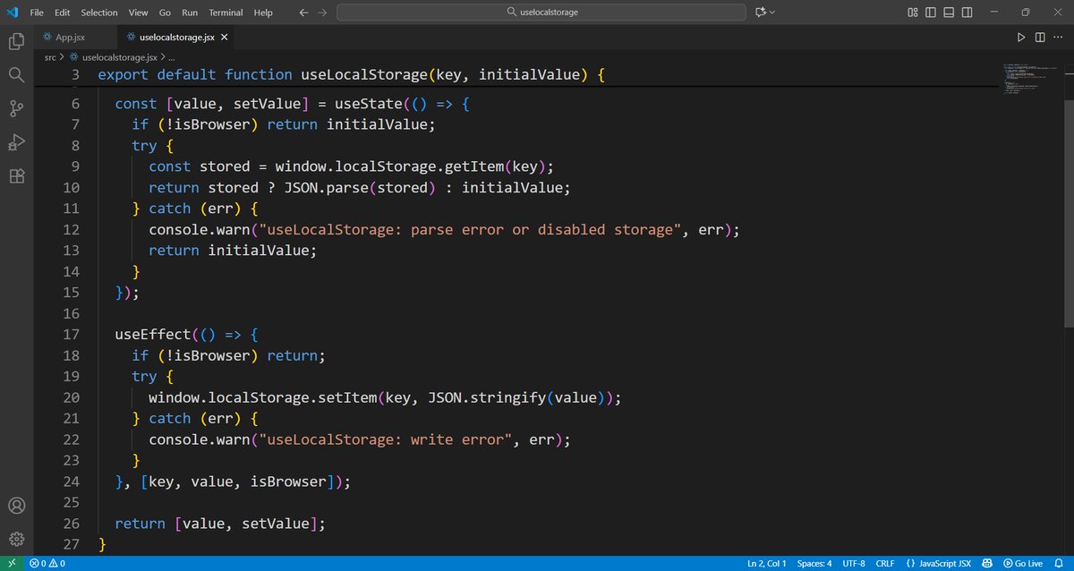The width and height of the screenshot is (1074, 571).
Task: Open the Explorer view in activity bar
Action: pos(16,41)
